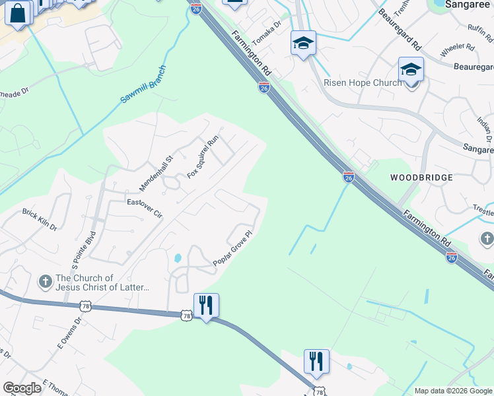Click the WOODBRIDGE neighborhood label
This screenshot has width=494, height=396.
pyautogui.click(x=421, y=178)
